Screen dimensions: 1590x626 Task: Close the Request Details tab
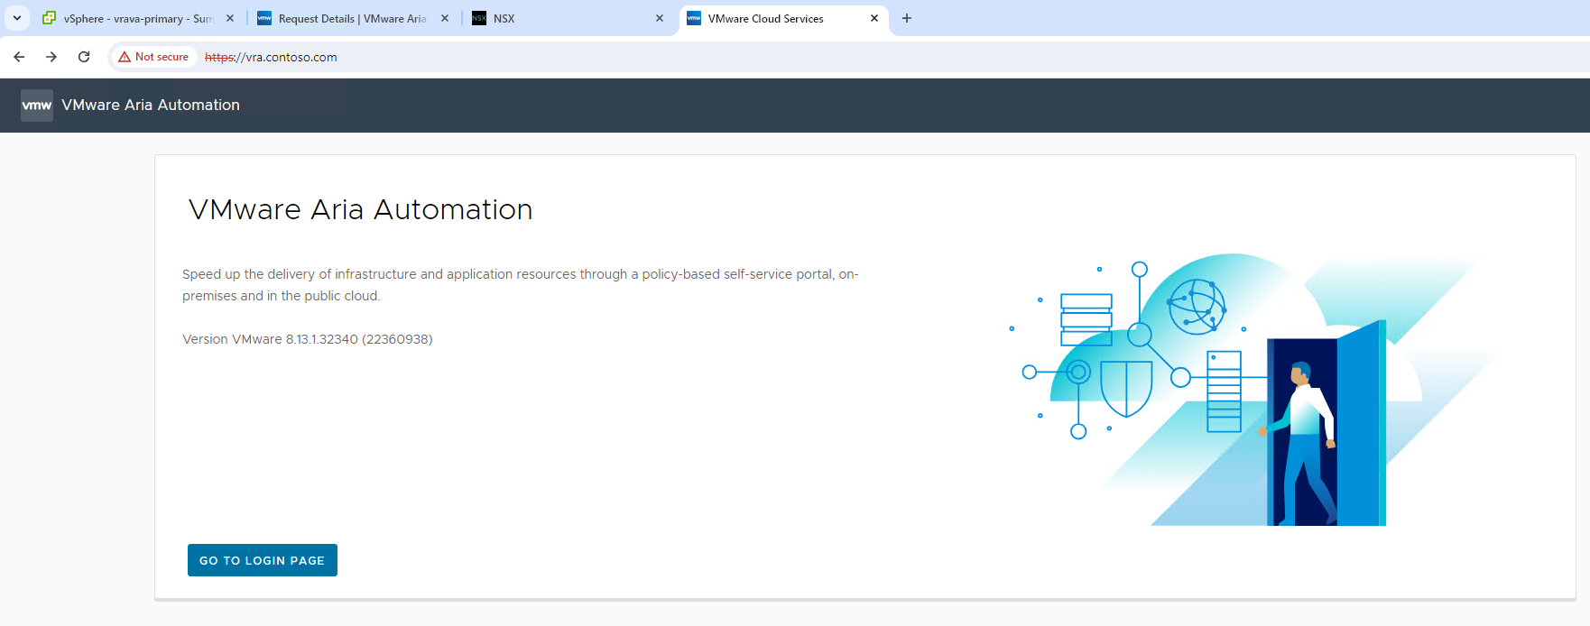pos(445,18)
